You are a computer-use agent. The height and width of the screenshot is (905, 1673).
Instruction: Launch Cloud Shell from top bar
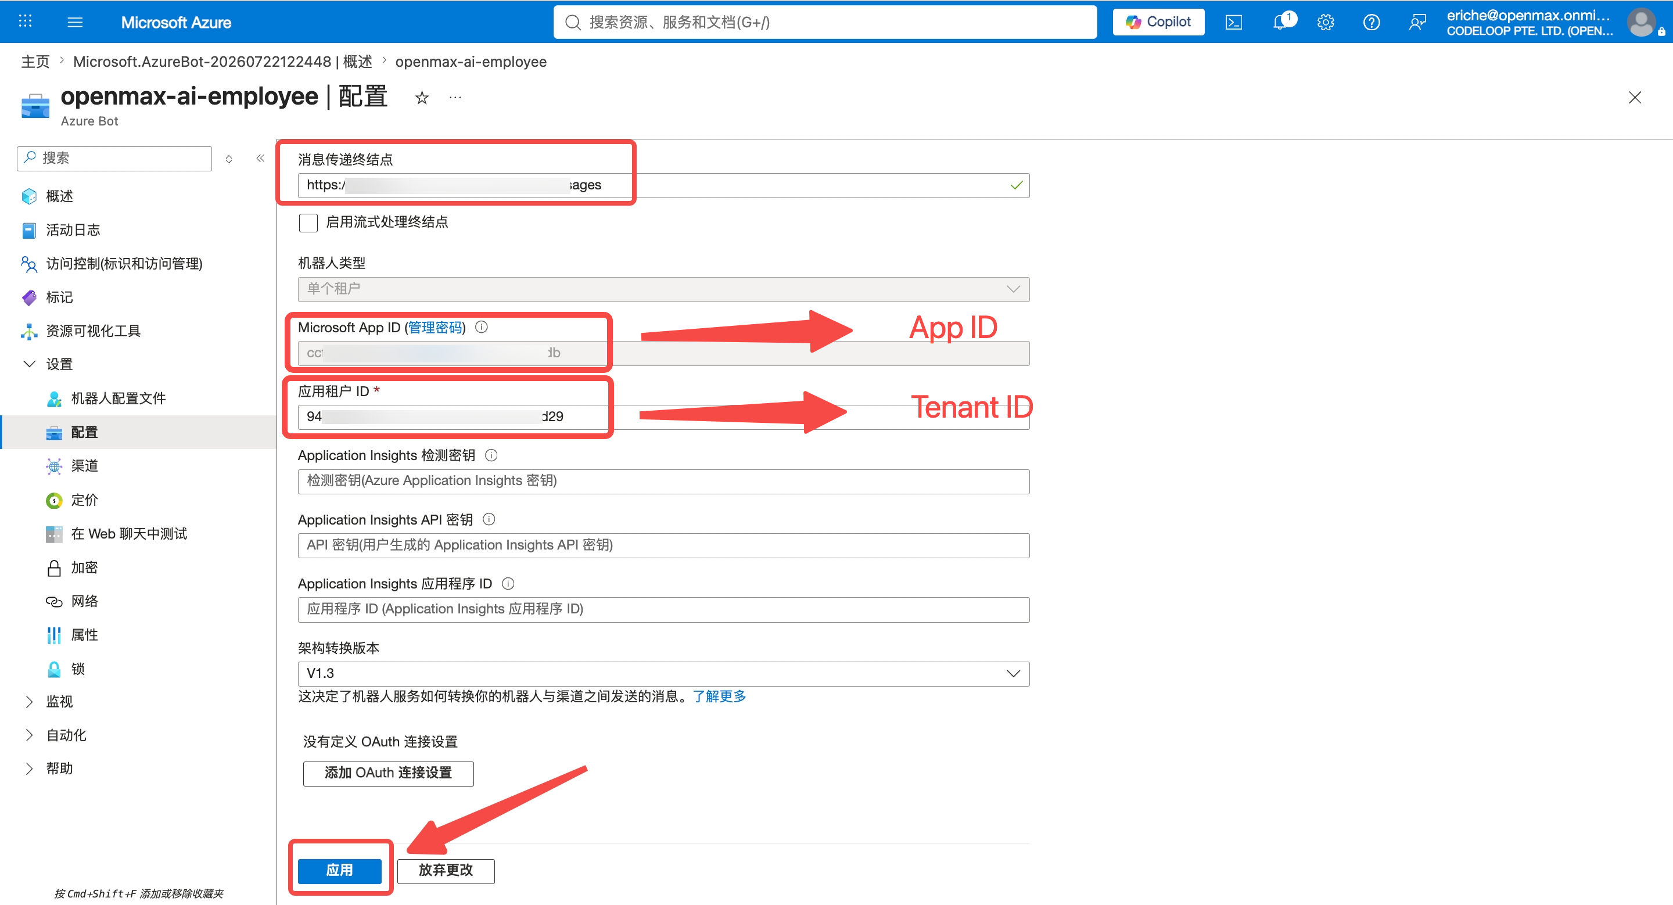pos(1233,22)
